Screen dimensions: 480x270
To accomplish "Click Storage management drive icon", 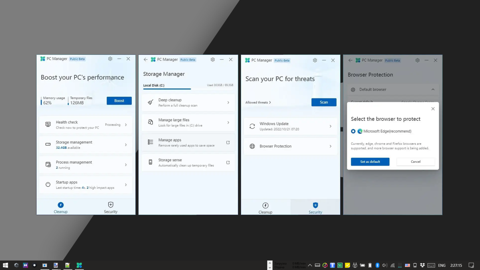I will pyautogui.click(x=48, y=144).
